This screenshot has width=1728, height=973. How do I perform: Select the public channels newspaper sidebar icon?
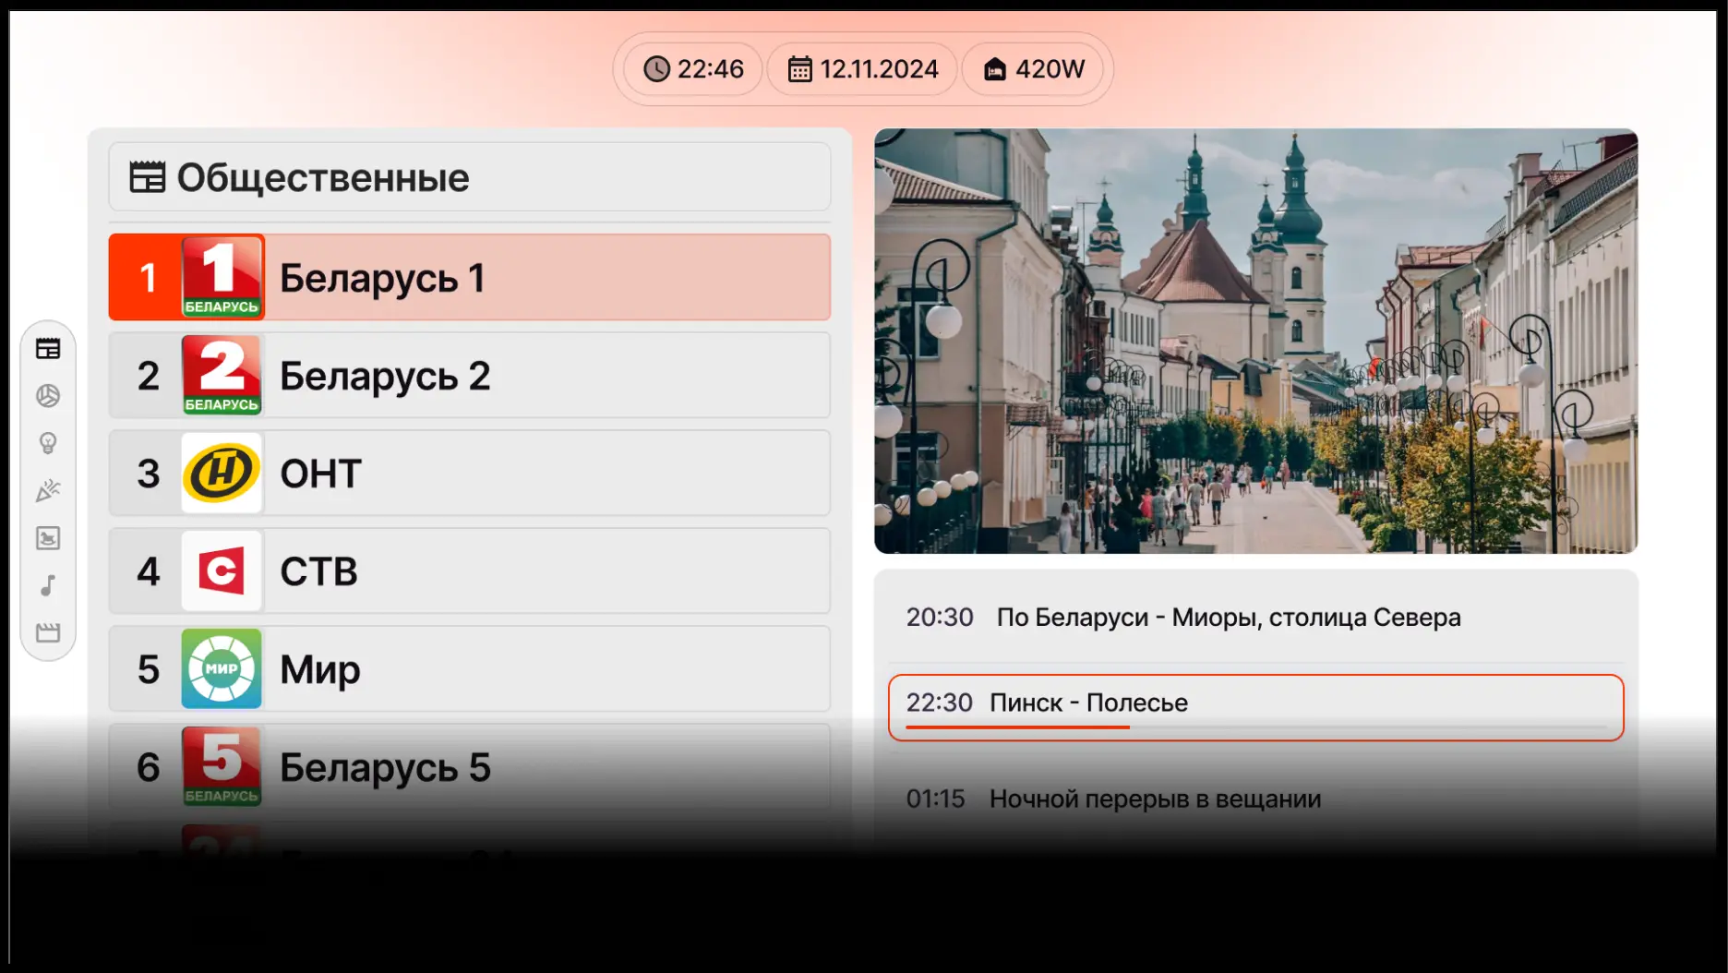tap(48, 349)
